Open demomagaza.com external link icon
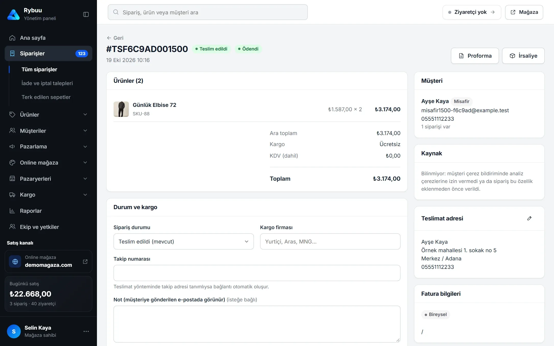The width and height of the screenshot is (554, 346). click(x=85, y=262)
